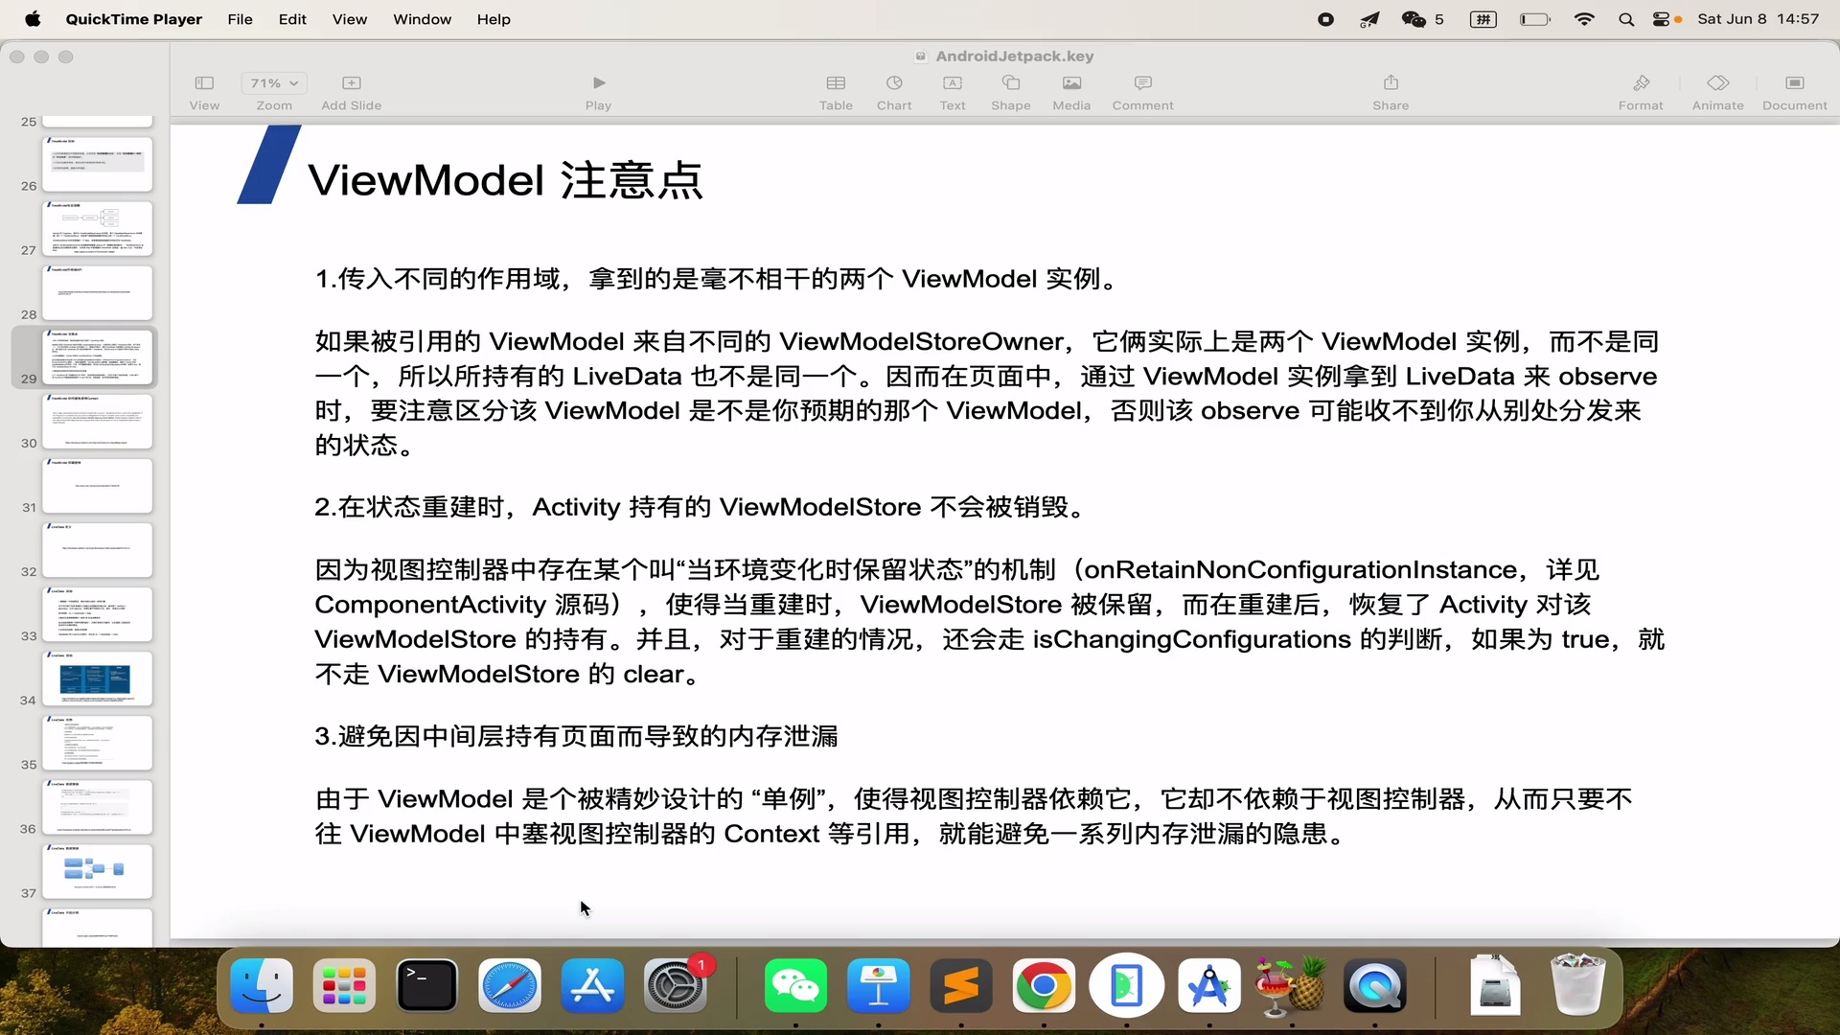Open the input source menu in the menu bar
This screenshot has height=1035, width=1840.
(x=1483, y=19)
